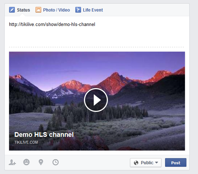Image resolution: width=198 pixels, height=174 pixels.
Task: Open the feeling/emoji smiley icon
Action: [26, 162]
